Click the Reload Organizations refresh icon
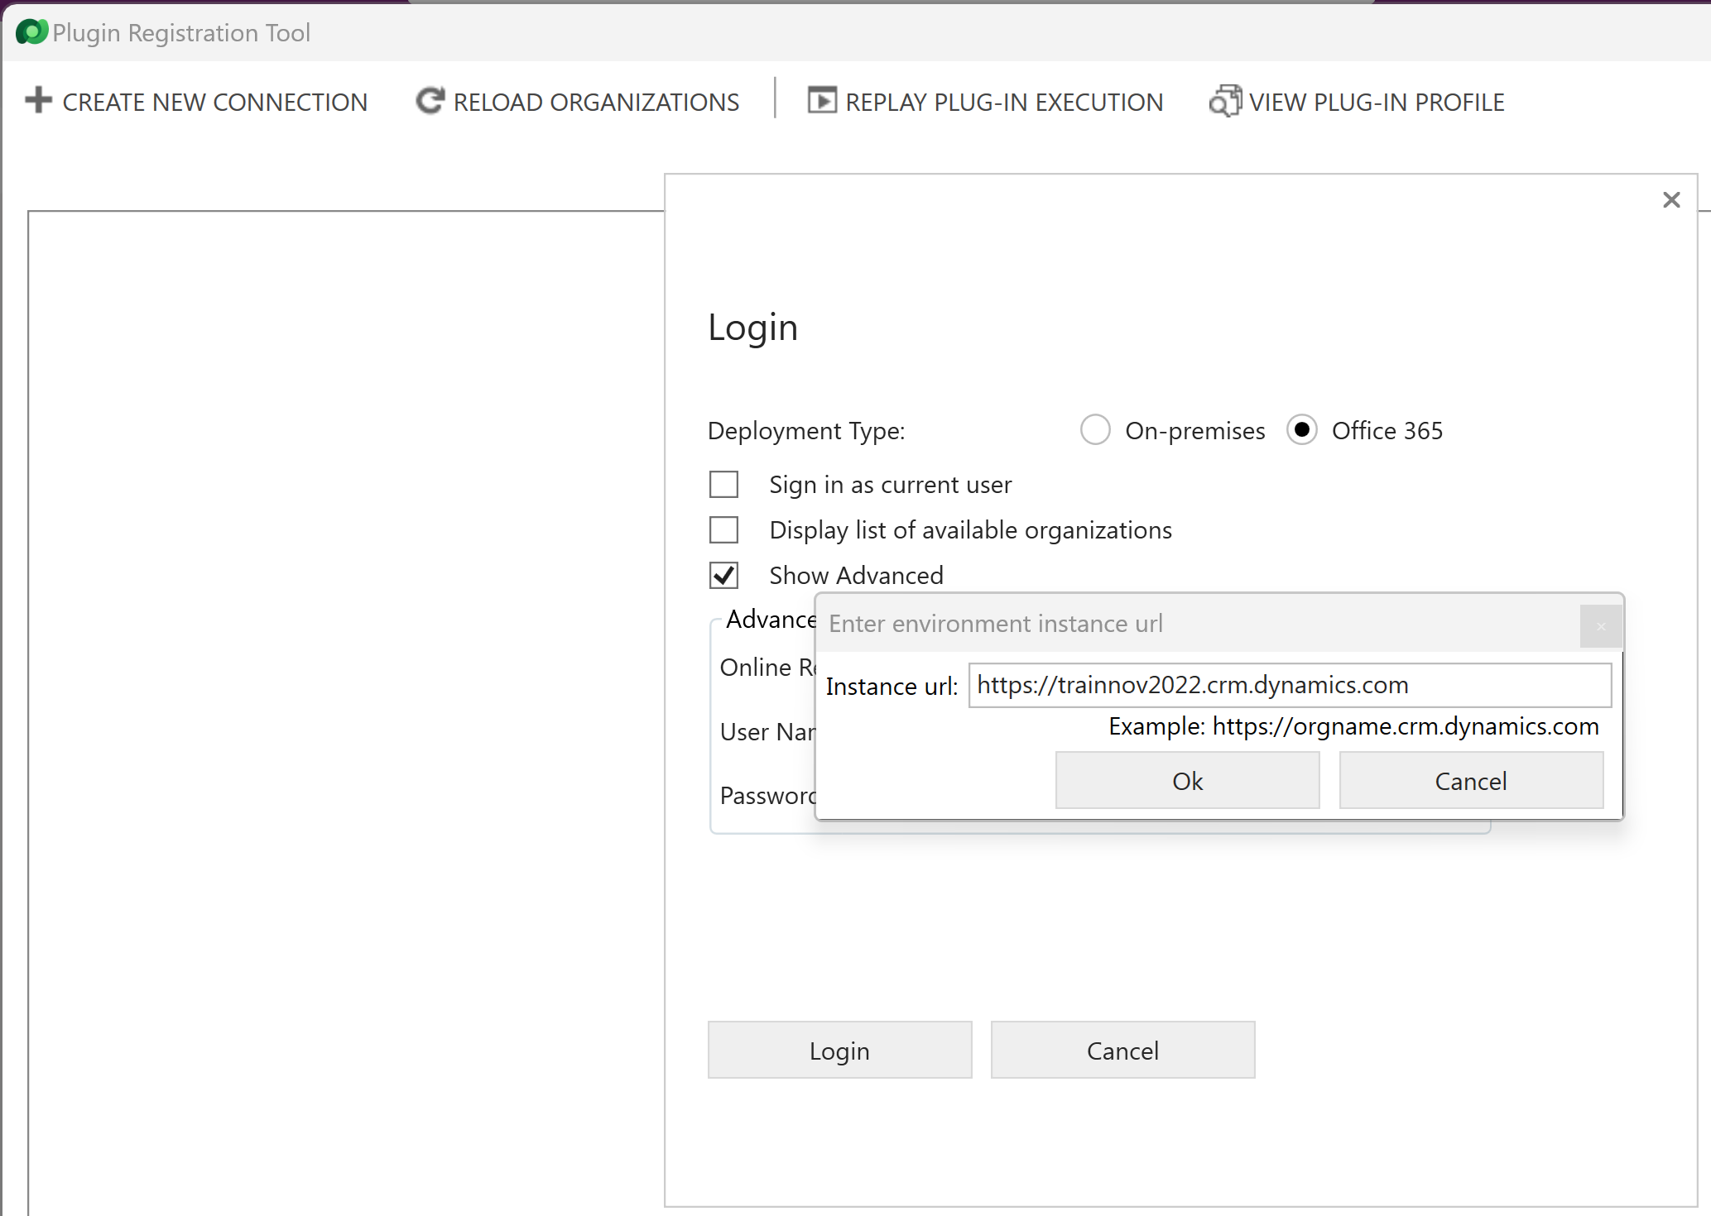Screen dimensions: 1711x1216 click(430, 101)
